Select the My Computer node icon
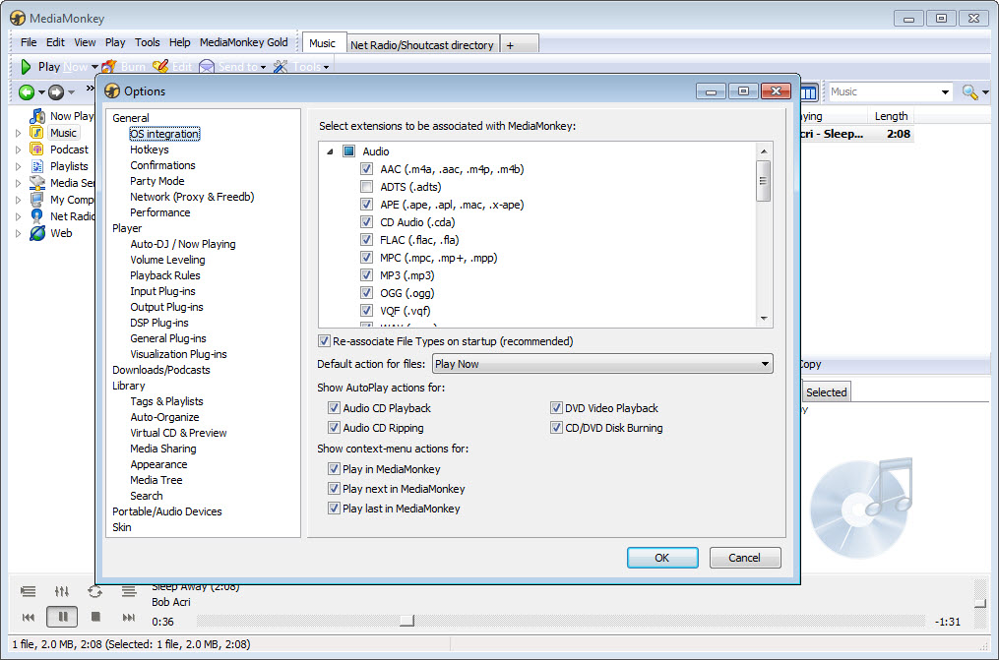The image size is (999, 660). 37,200
